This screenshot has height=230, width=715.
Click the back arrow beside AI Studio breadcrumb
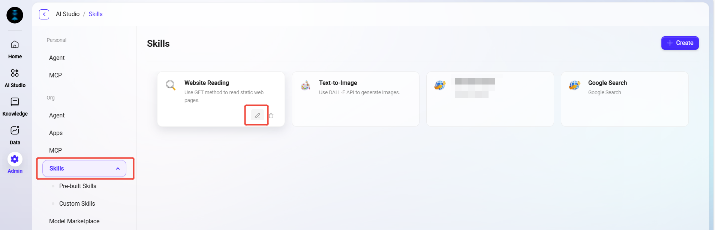coord(44,14)
